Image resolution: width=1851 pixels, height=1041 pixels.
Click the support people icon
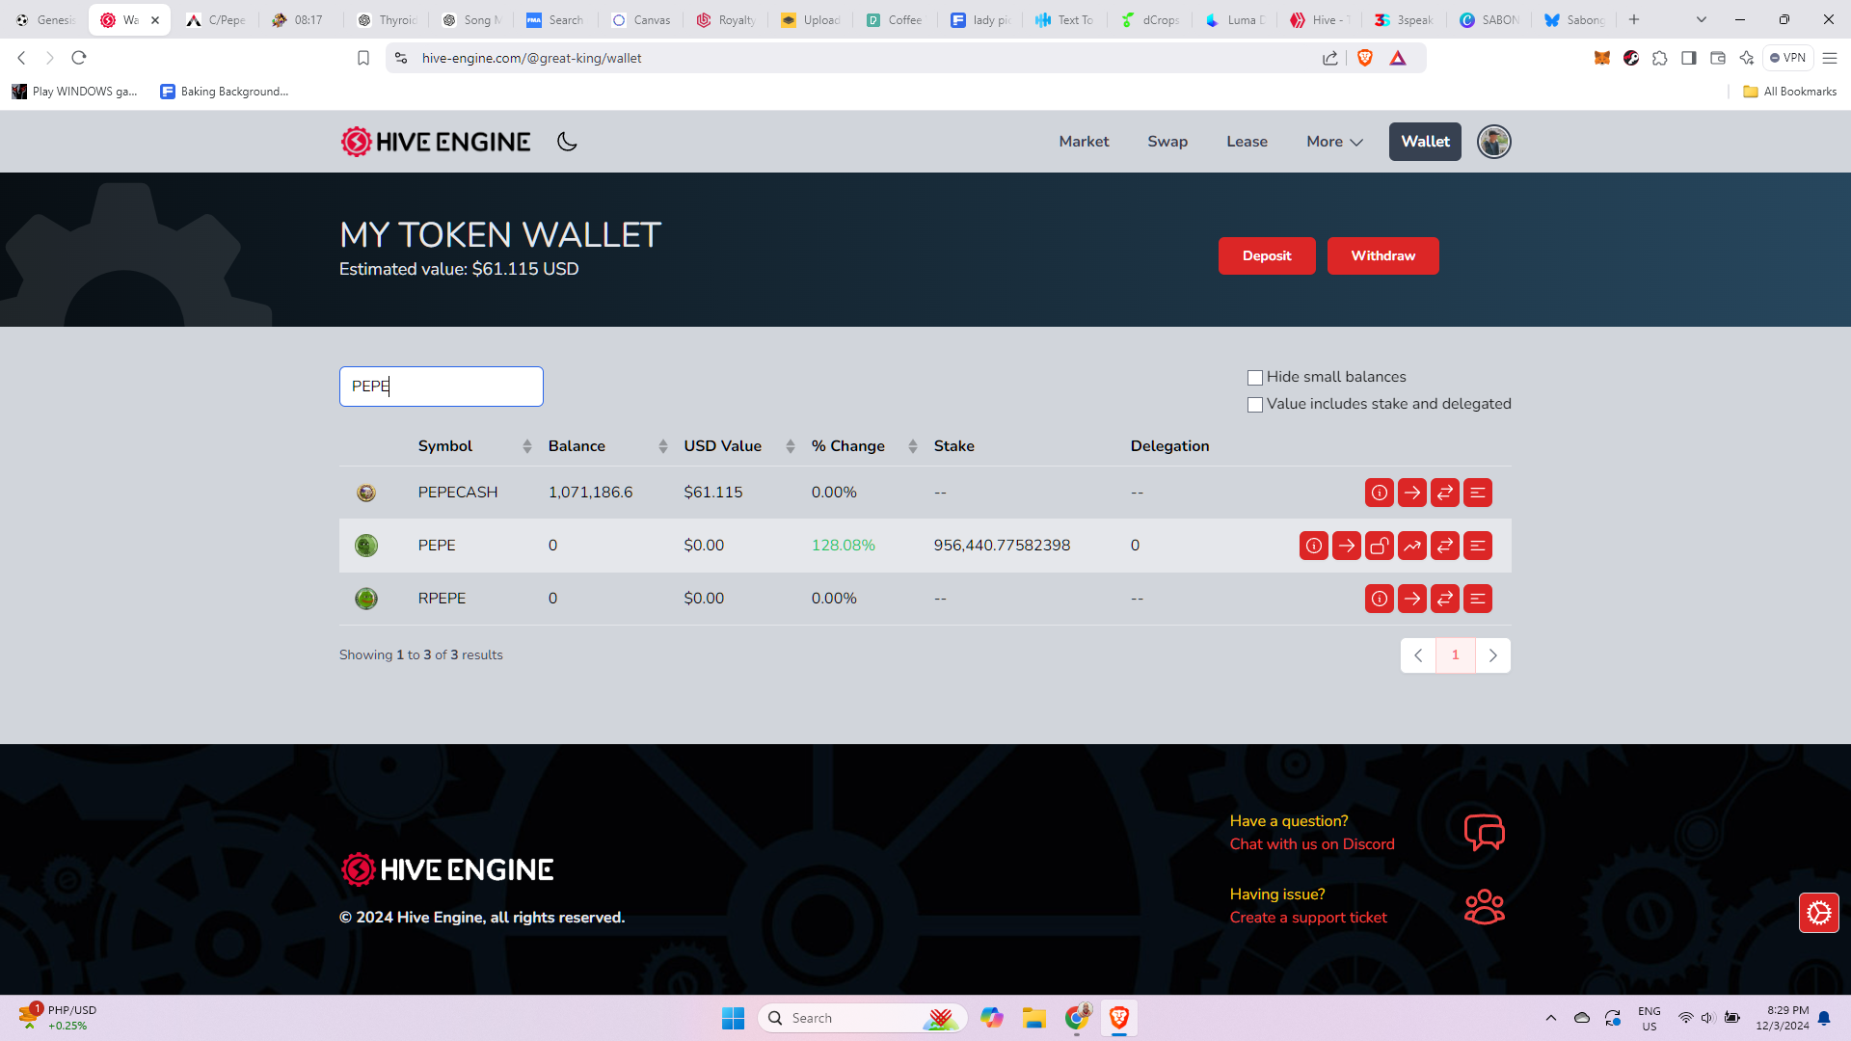1485,906
